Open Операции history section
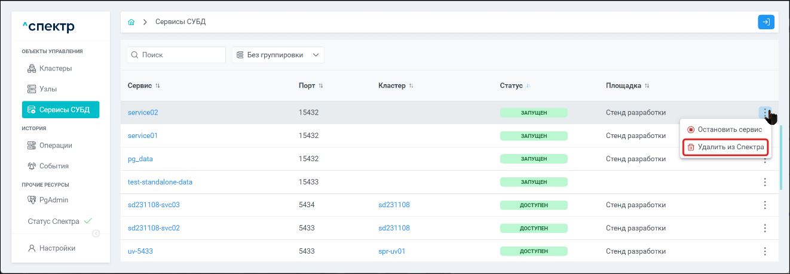790x274 pixels. pyautogui.click(x=56, y=145)
